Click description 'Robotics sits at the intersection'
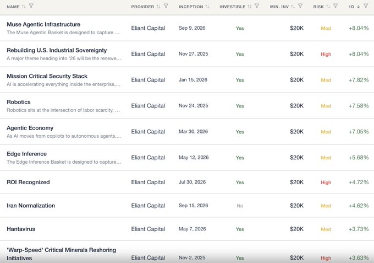374x263 pixels. (x=63, y=110)
